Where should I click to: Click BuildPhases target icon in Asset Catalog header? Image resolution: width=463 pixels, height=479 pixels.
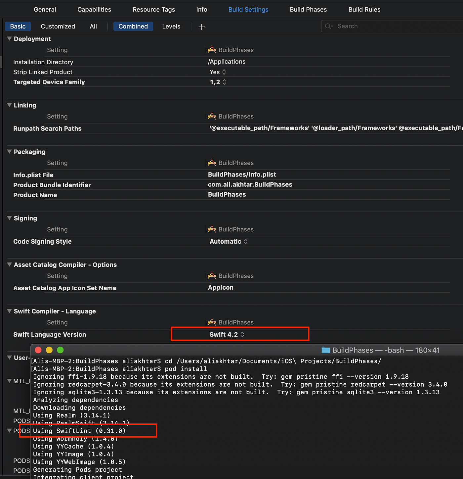pyautogui.click(x=212, y=276)
